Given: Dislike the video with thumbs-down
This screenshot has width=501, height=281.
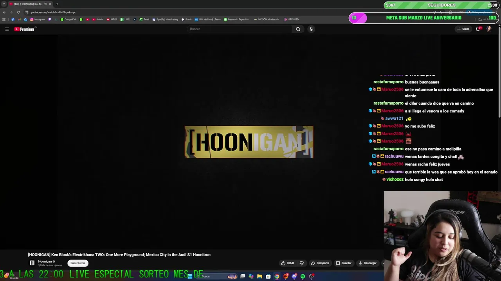Looking at the screenshot, I should (301, 263).
